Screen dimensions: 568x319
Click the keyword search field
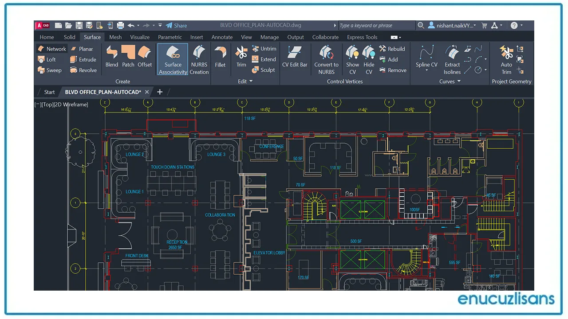tap(377, 26)
